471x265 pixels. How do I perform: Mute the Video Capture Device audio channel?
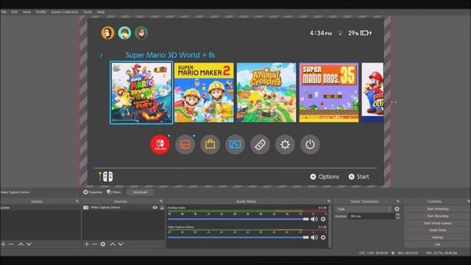tap(314, 238)
